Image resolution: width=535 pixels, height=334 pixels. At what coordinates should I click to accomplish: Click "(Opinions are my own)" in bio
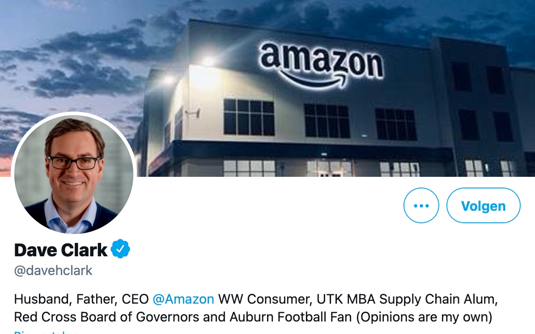click(x=424, y=317)
